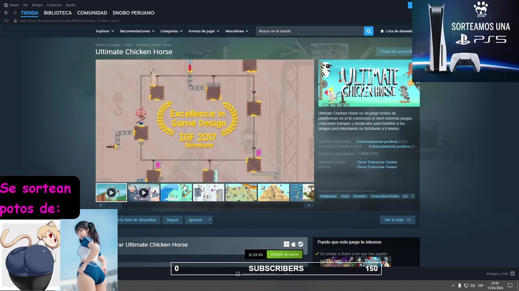Viewport: 519px width, 291px height.
Task: Switch to the TIENDA tab
Action: coord(30,13)
